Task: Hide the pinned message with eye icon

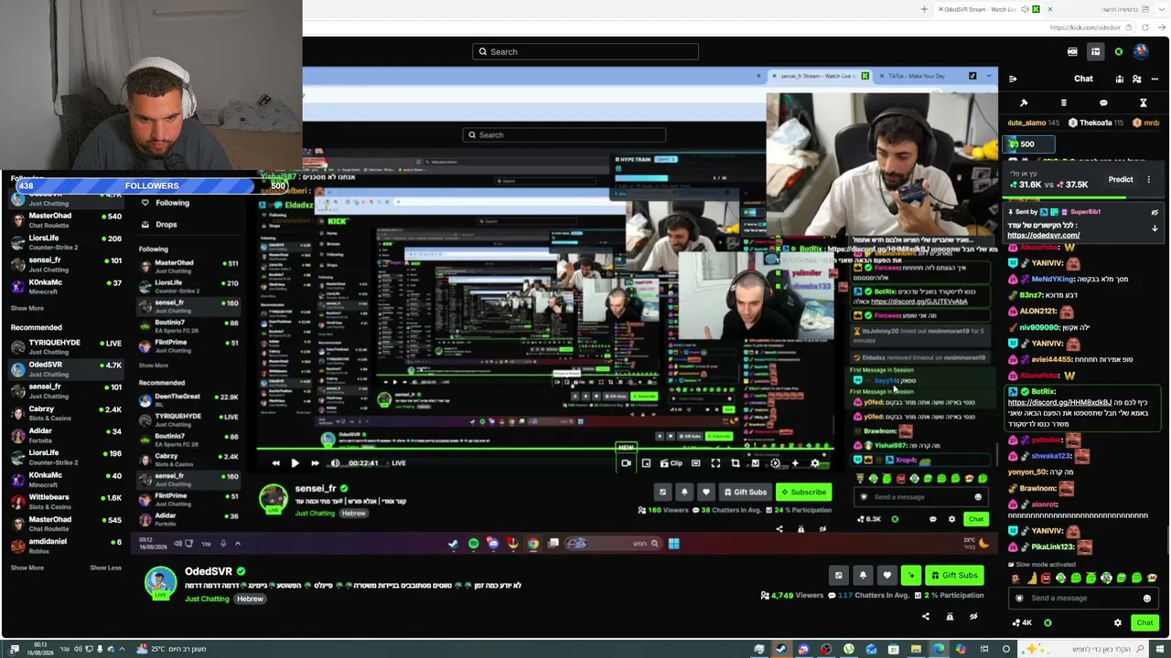Action: [x=1155, y=212]
